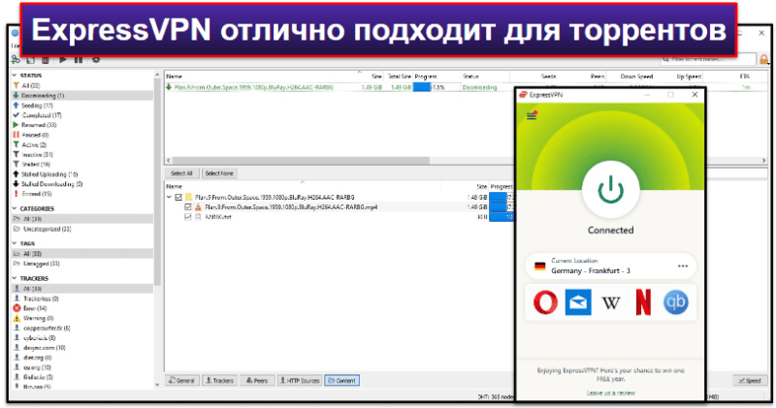Select the Uncategorized (33) category
Image resolution: width=776 pixels, height=408 pixels.
(x=81, y=229)
